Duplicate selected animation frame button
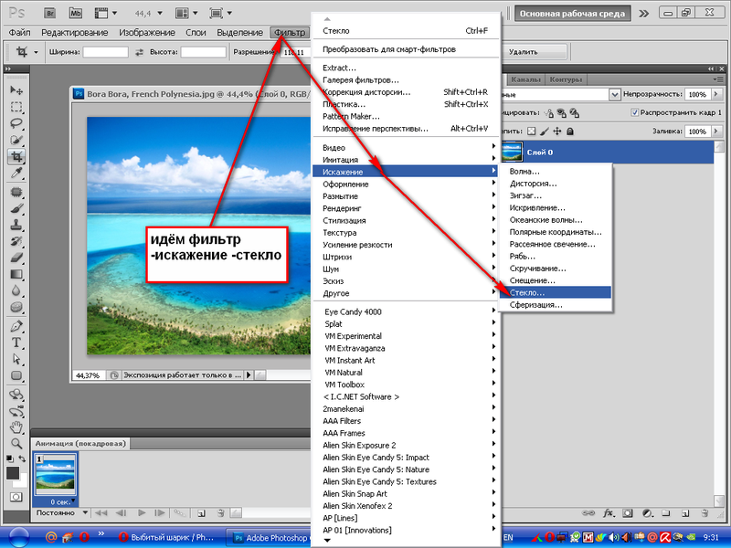Viewport: 731px width, 548px height. (201, 513)
